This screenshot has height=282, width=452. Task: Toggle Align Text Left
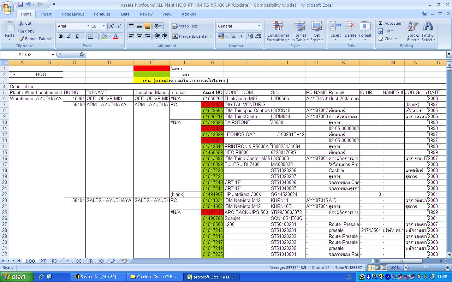[131, 36]
